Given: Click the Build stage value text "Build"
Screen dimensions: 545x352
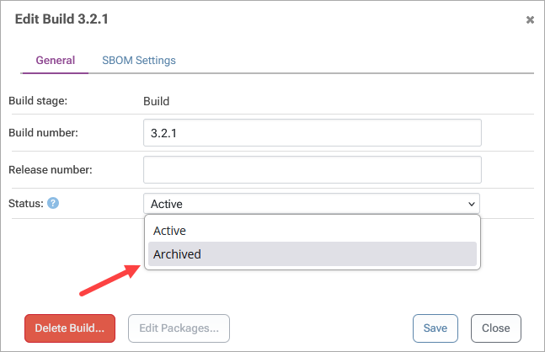Looking at the screenshot, I should (x=157, y=102).
